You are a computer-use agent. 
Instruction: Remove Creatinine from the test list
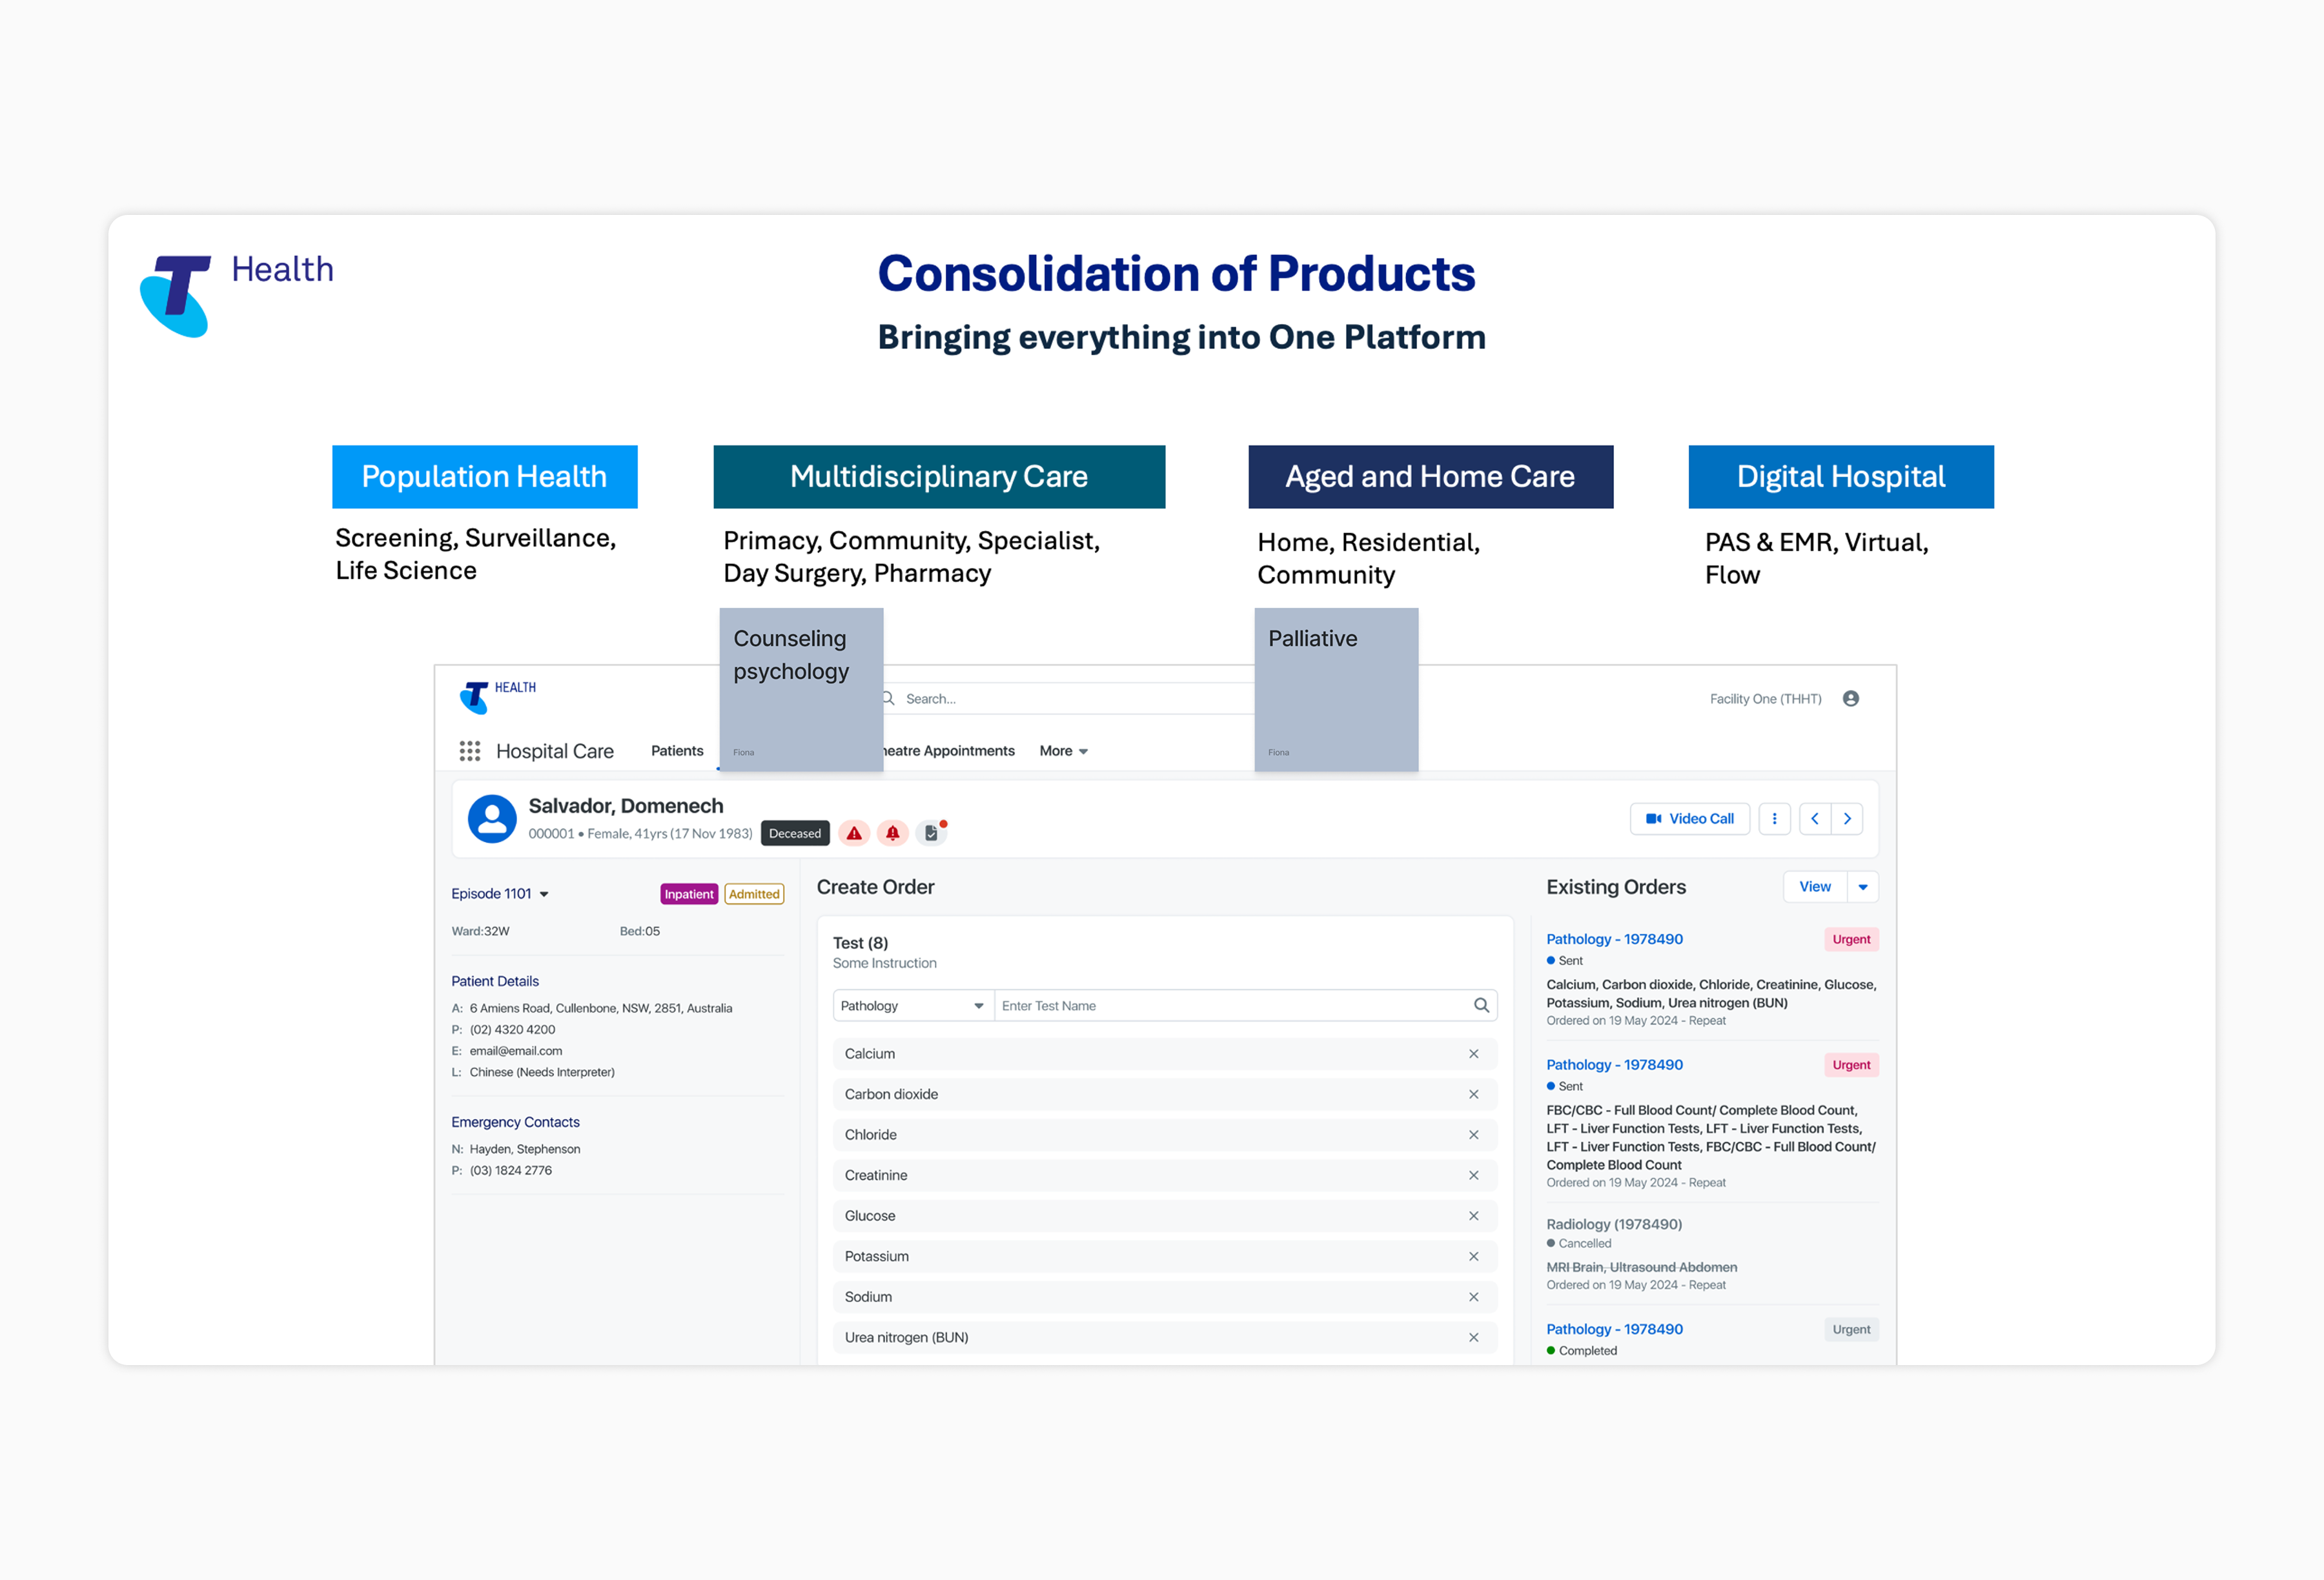[x=1473, y=1176]
